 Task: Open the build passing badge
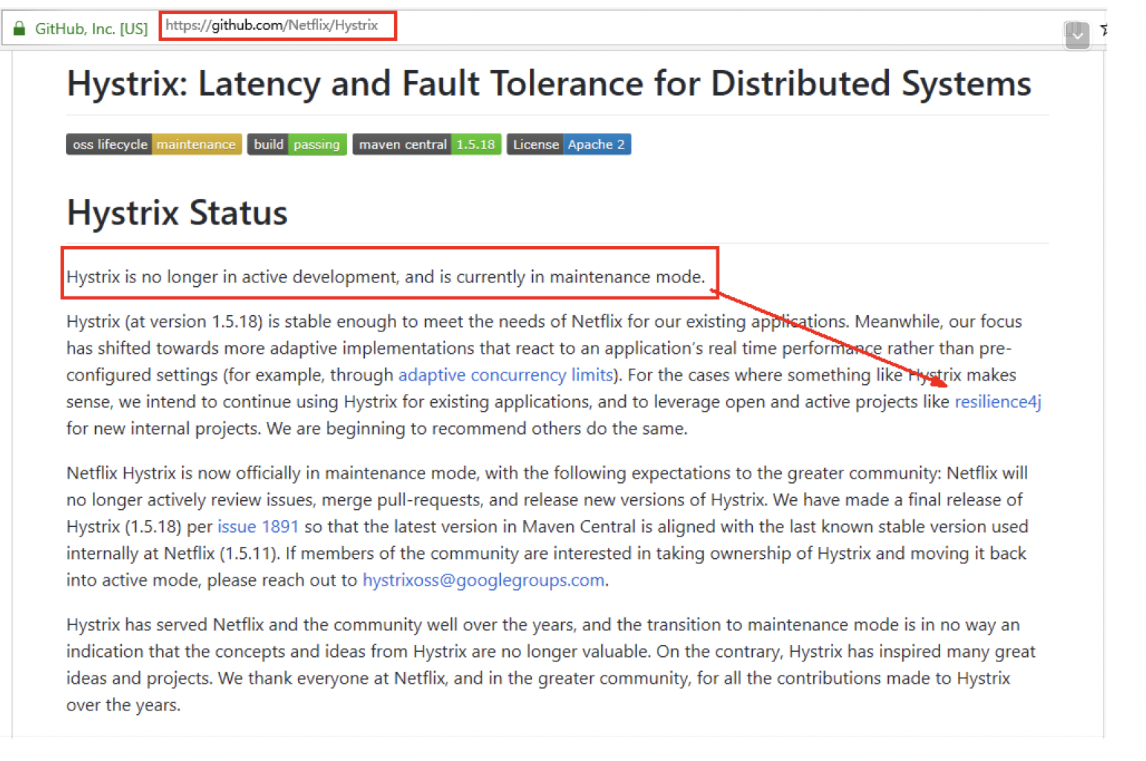coord(297,144)
